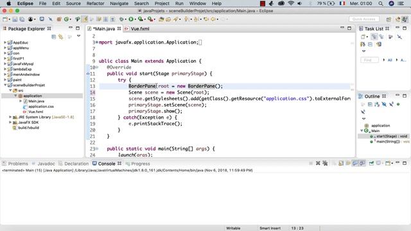Click the Wi-Fi icon in menu bar

pos(291,3)
